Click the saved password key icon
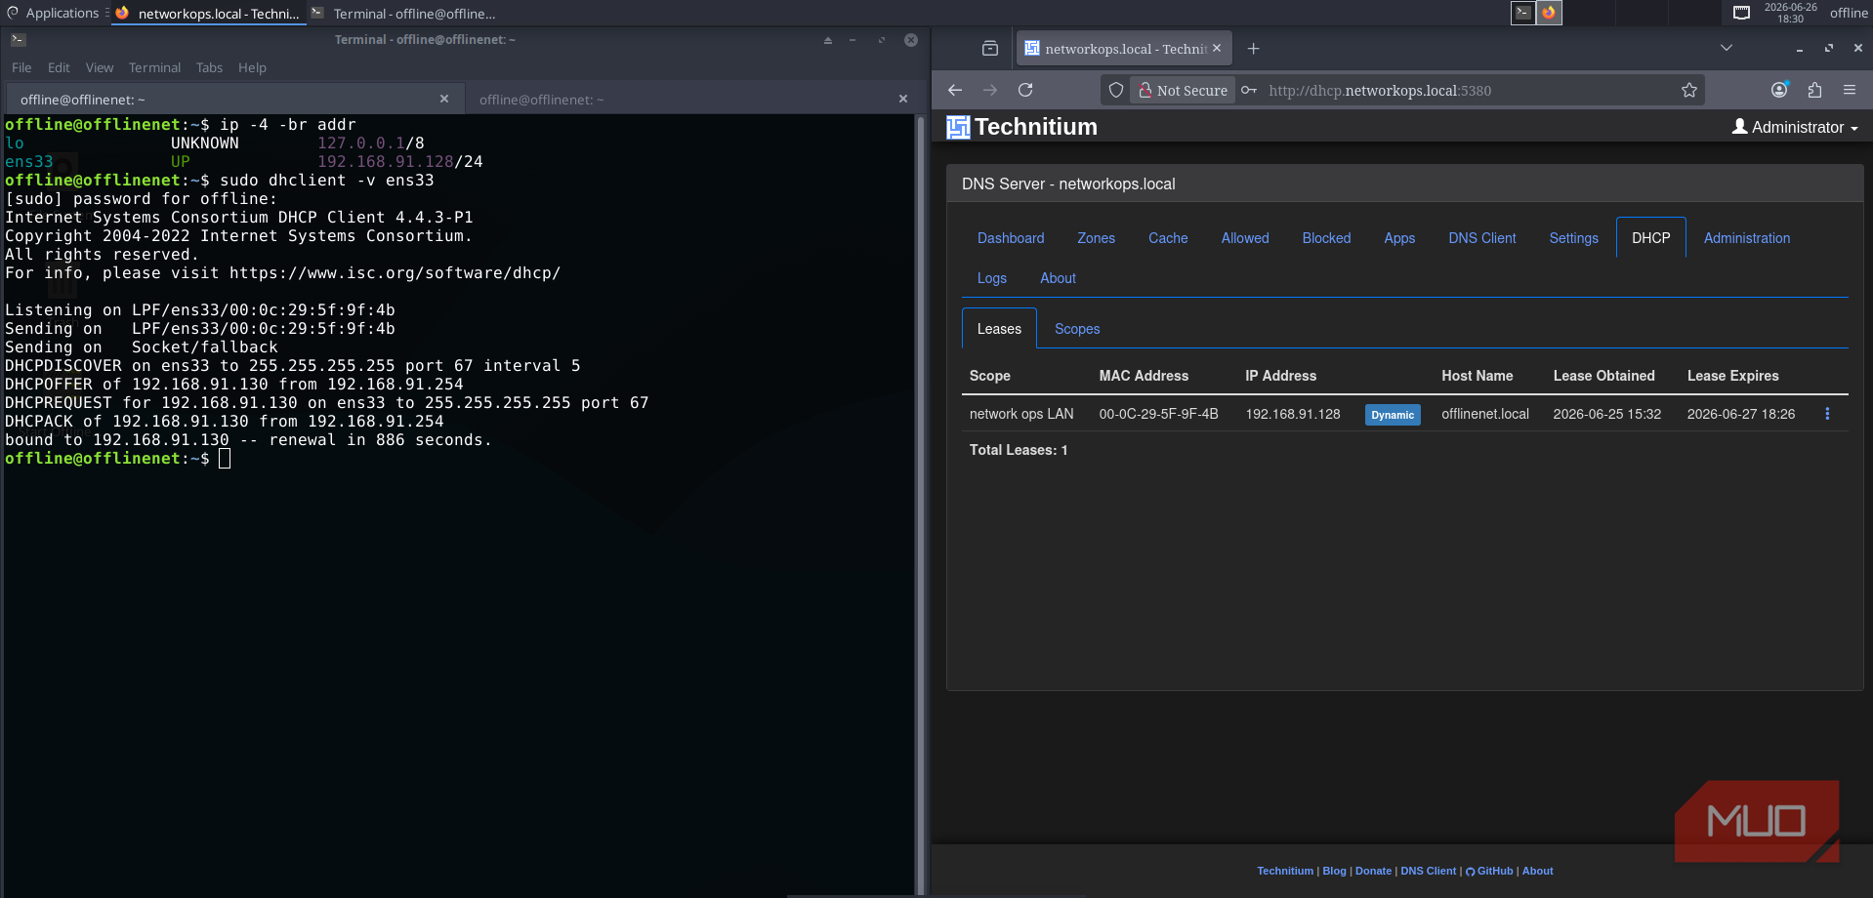This screenshot has width=1873, height=898. click(x=1249, y=90)
